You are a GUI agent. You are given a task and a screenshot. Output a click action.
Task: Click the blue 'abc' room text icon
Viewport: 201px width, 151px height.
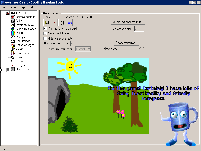[70, 23]
